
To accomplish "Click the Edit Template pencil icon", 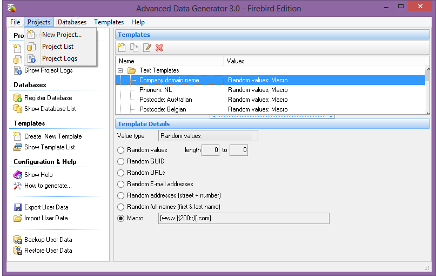I will tap(147, 48).
